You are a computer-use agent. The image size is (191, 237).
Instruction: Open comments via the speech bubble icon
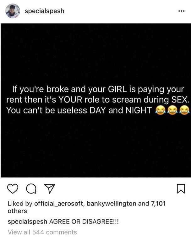(31, 189)
